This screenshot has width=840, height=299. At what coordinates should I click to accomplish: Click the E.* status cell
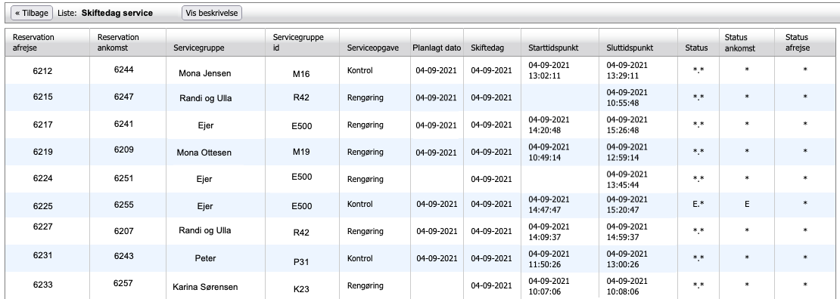pyautogui.click(x=698, y=204)
